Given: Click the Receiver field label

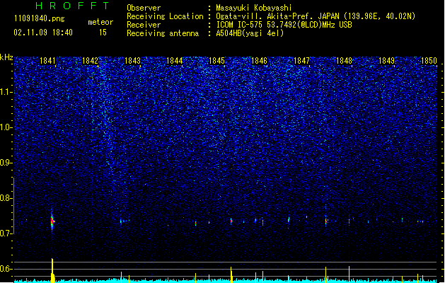Looking at the screenshot, I should click(x=144, y=25).
